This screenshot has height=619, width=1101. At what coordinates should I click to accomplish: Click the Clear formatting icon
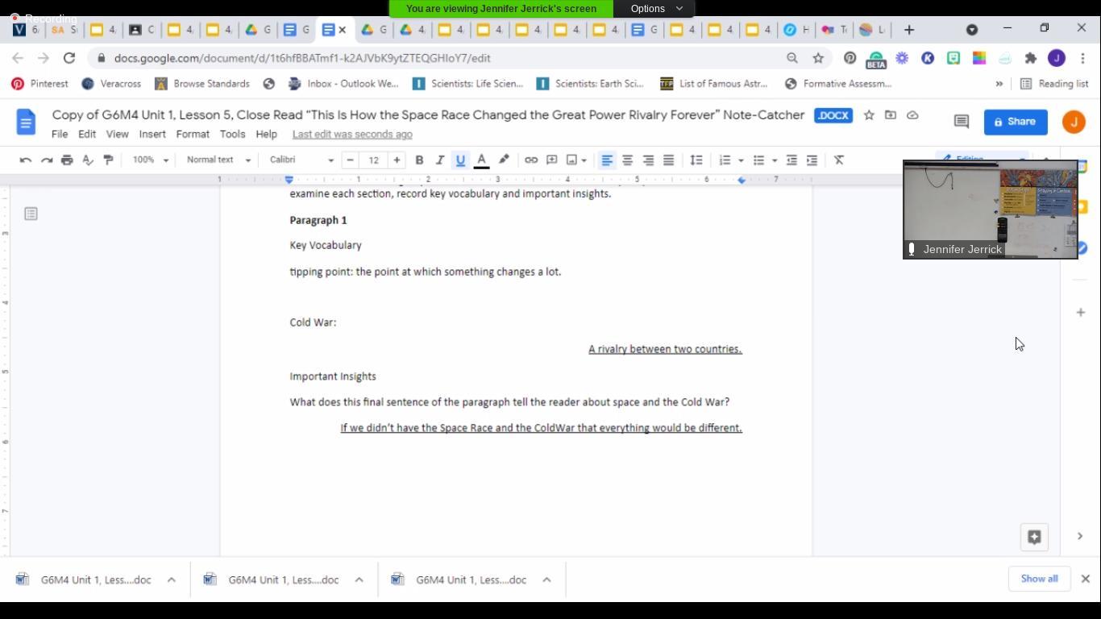pyautogui.click(x=839, y=160)
